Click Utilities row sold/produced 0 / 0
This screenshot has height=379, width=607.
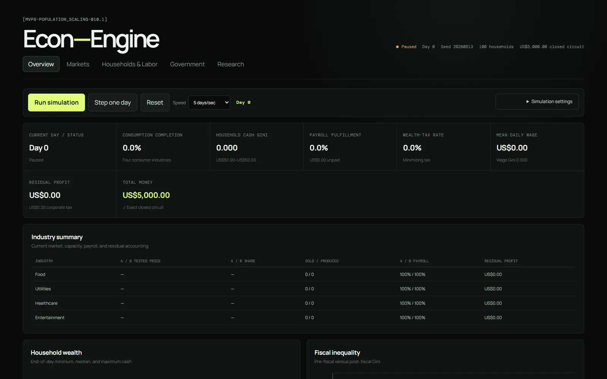(309, 289)
